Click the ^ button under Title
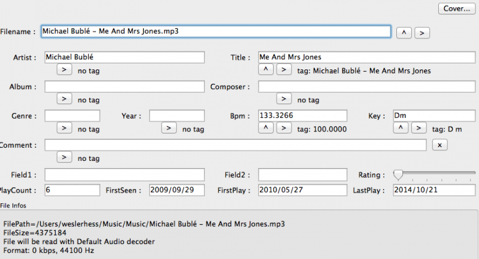Image resolution: width=479 pixels, height=259 pixels. (x=266, y=69)
